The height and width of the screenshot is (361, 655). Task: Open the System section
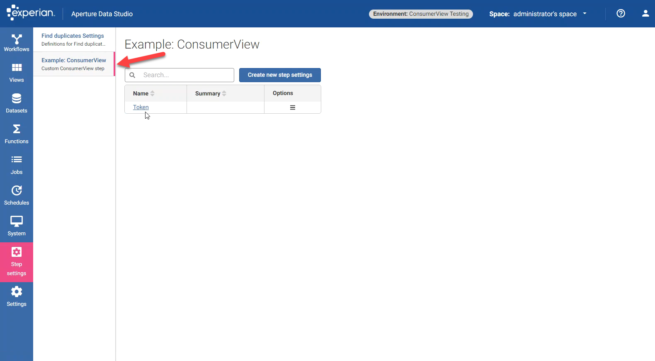[x=17, y=227]
